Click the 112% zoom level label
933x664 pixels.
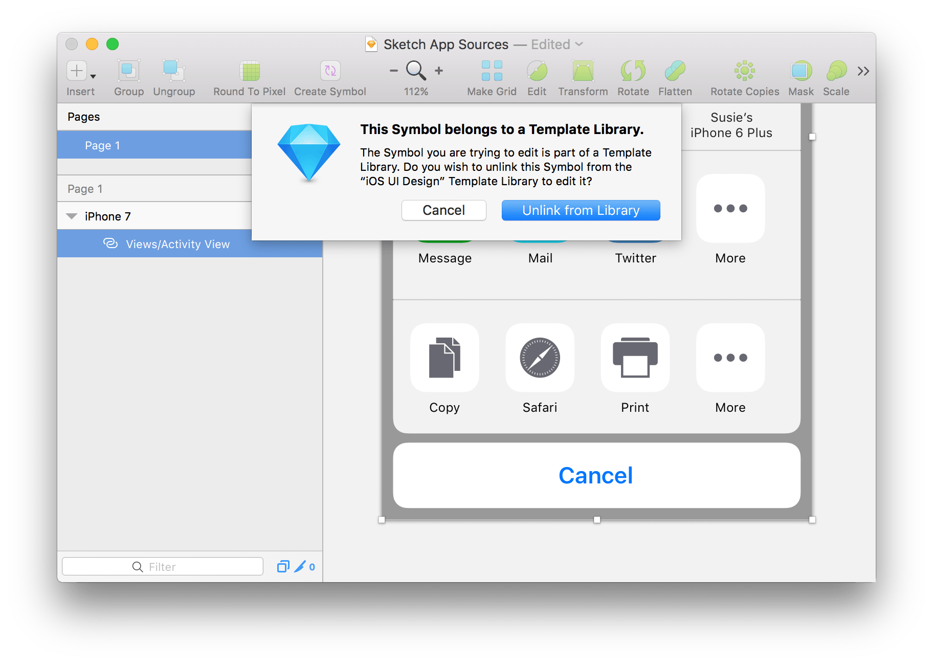416,92
